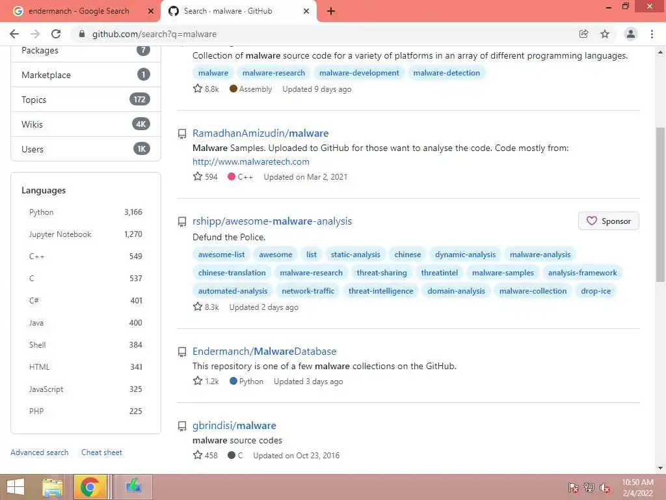The width and height of the screenshot is (666, 500).
Task: Filter by Java language
Action: pyautogui.click(x=86, y=323)
